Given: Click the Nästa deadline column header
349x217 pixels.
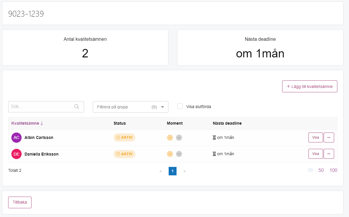Looking at the screenshot, I should pos(227,123).
